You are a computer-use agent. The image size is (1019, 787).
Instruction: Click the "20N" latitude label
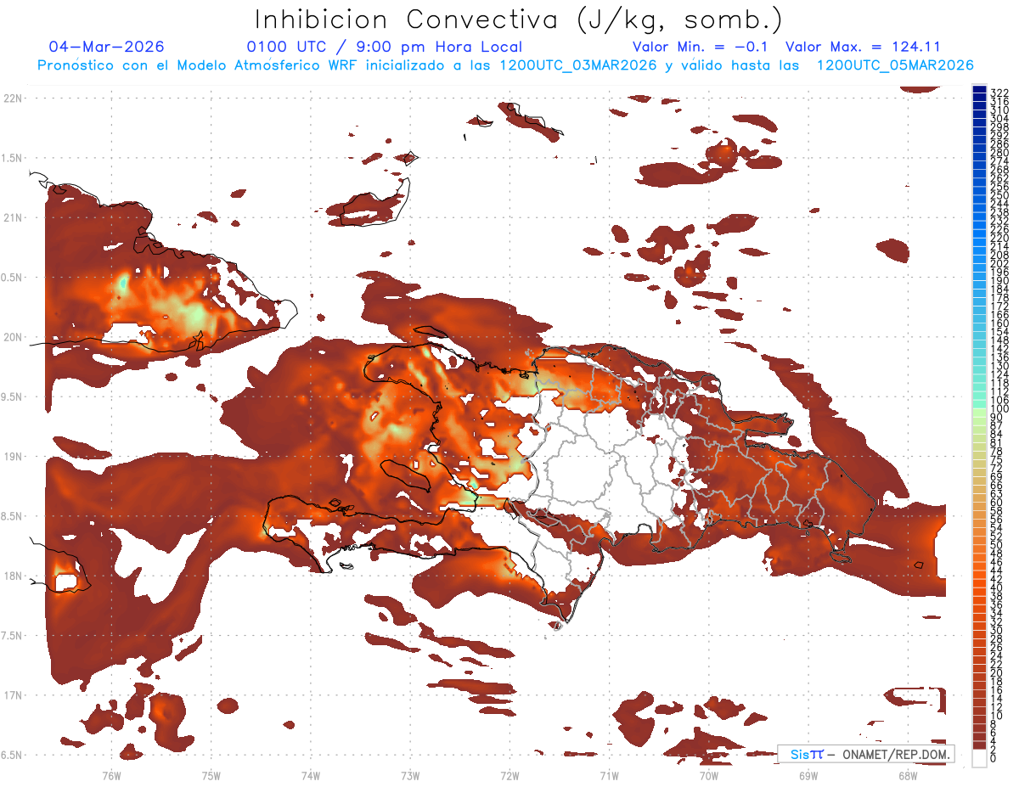pyautogui.click(x=14, y=337)
